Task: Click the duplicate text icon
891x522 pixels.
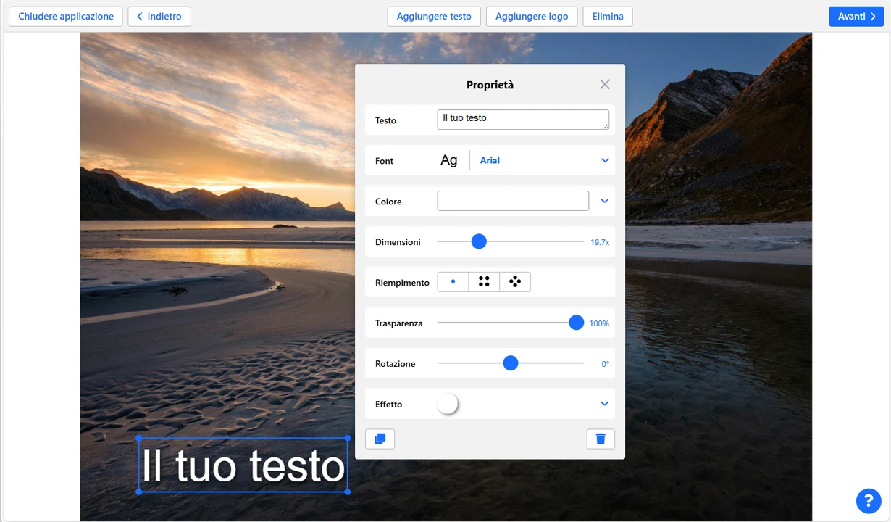Action: pos(380,439)
